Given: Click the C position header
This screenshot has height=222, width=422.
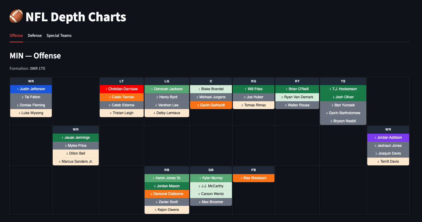Looking at the screenshot, I should coord(211,81).
